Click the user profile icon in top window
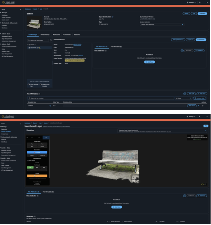 point(200,2)
